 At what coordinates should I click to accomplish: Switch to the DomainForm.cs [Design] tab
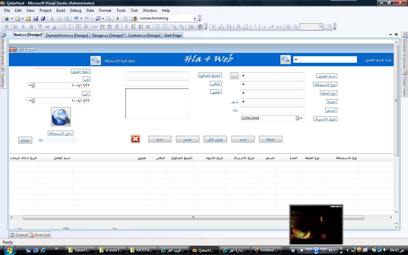coord(67,35)
